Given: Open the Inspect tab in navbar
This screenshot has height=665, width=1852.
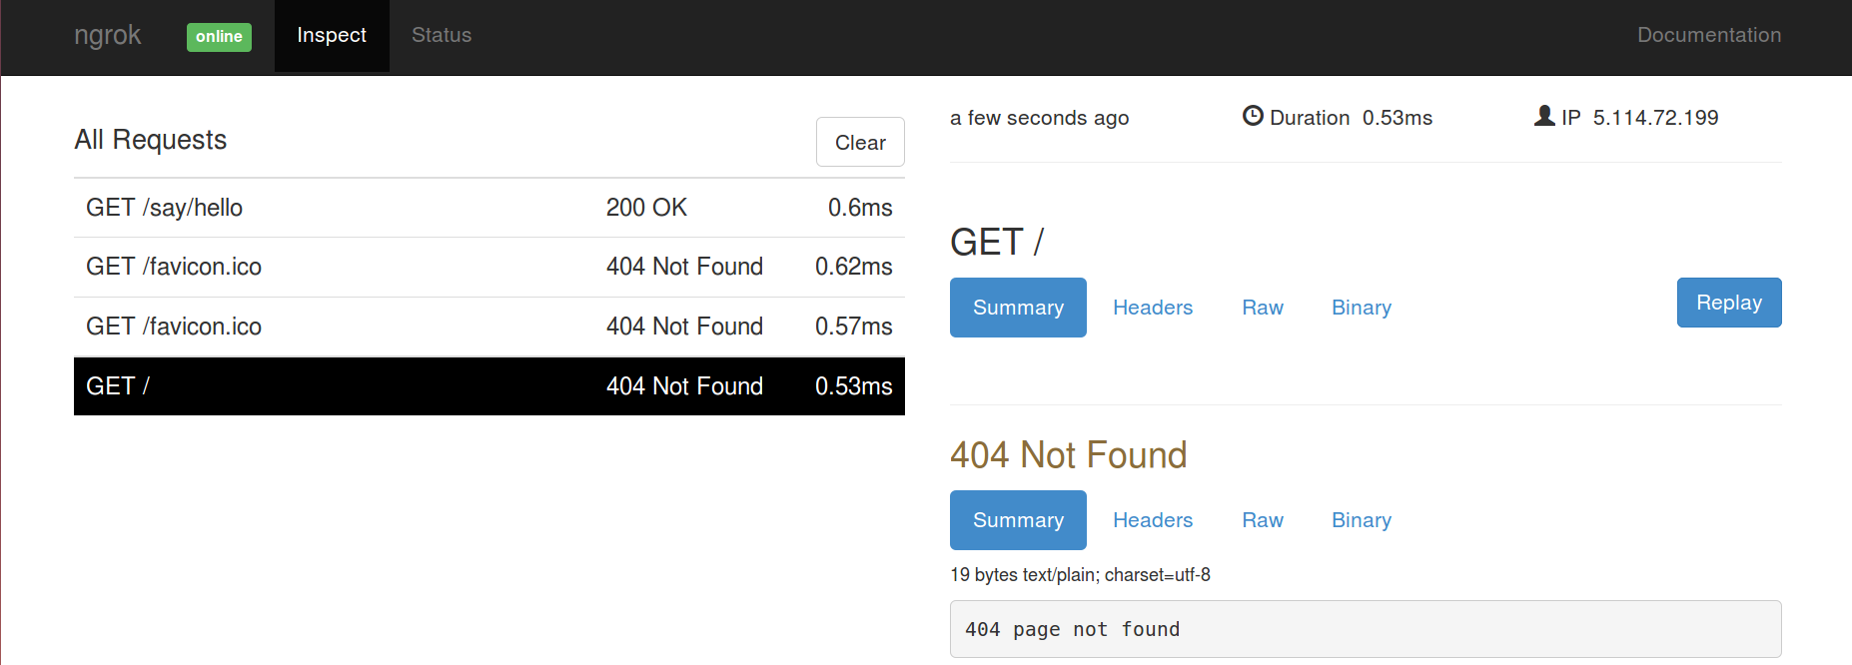Looking at the screenshot, I should pos(332,36).
